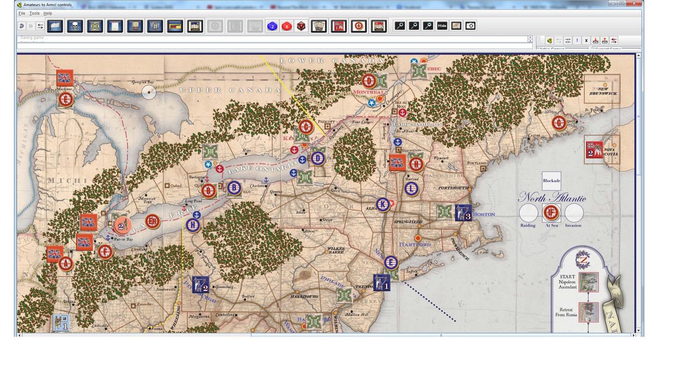
Task: Open the sailing ship picture toolbar button
Action: [195, 26]
